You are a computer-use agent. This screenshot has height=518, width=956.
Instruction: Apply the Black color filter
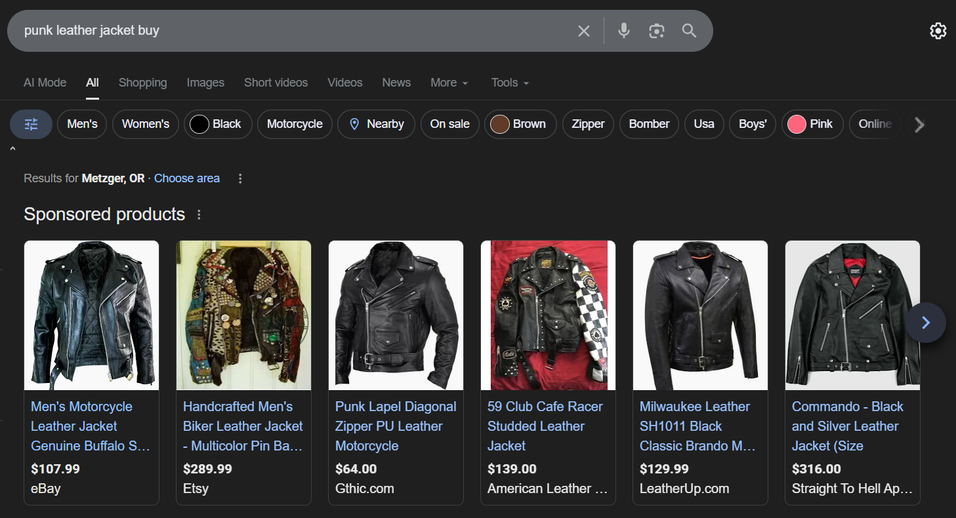click(x=218, y=124)
